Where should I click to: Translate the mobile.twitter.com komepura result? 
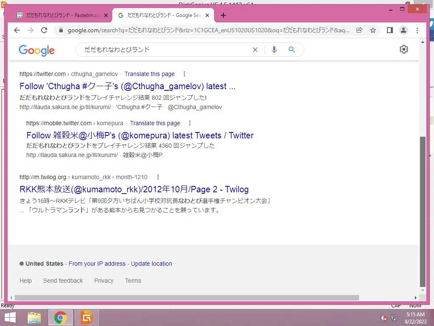(x=155, y=123)
